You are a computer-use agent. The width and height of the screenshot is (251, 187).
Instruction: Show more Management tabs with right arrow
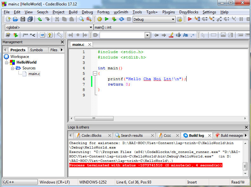(x=62, y=50)
